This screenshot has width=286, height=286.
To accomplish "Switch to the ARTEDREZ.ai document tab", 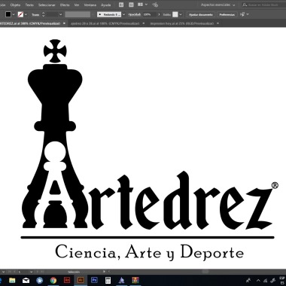I will point(30,23).
